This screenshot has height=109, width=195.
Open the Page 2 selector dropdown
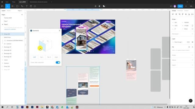point(20,11)
